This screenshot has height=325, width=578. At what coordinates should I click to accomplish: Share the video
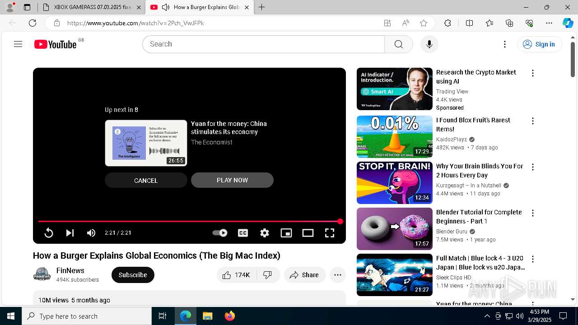click(x=305, y=275)
